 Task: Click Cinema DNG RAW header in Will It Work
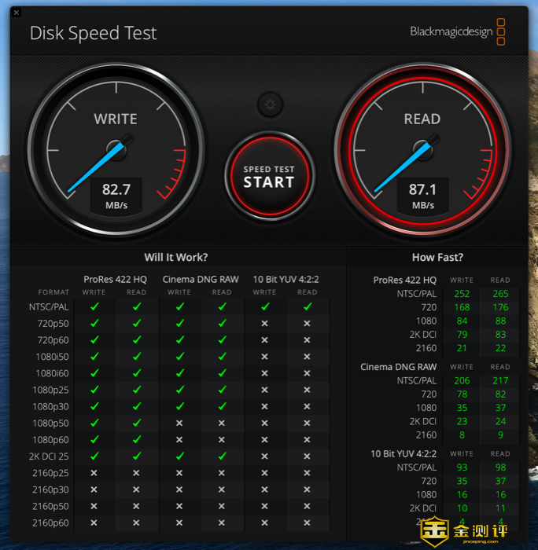(x=201, y=279)
